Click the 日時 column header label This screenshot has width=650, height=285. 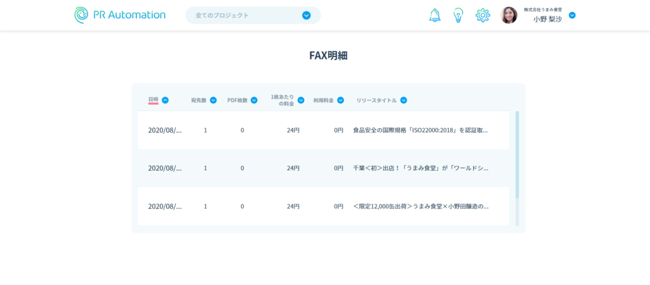153,100
